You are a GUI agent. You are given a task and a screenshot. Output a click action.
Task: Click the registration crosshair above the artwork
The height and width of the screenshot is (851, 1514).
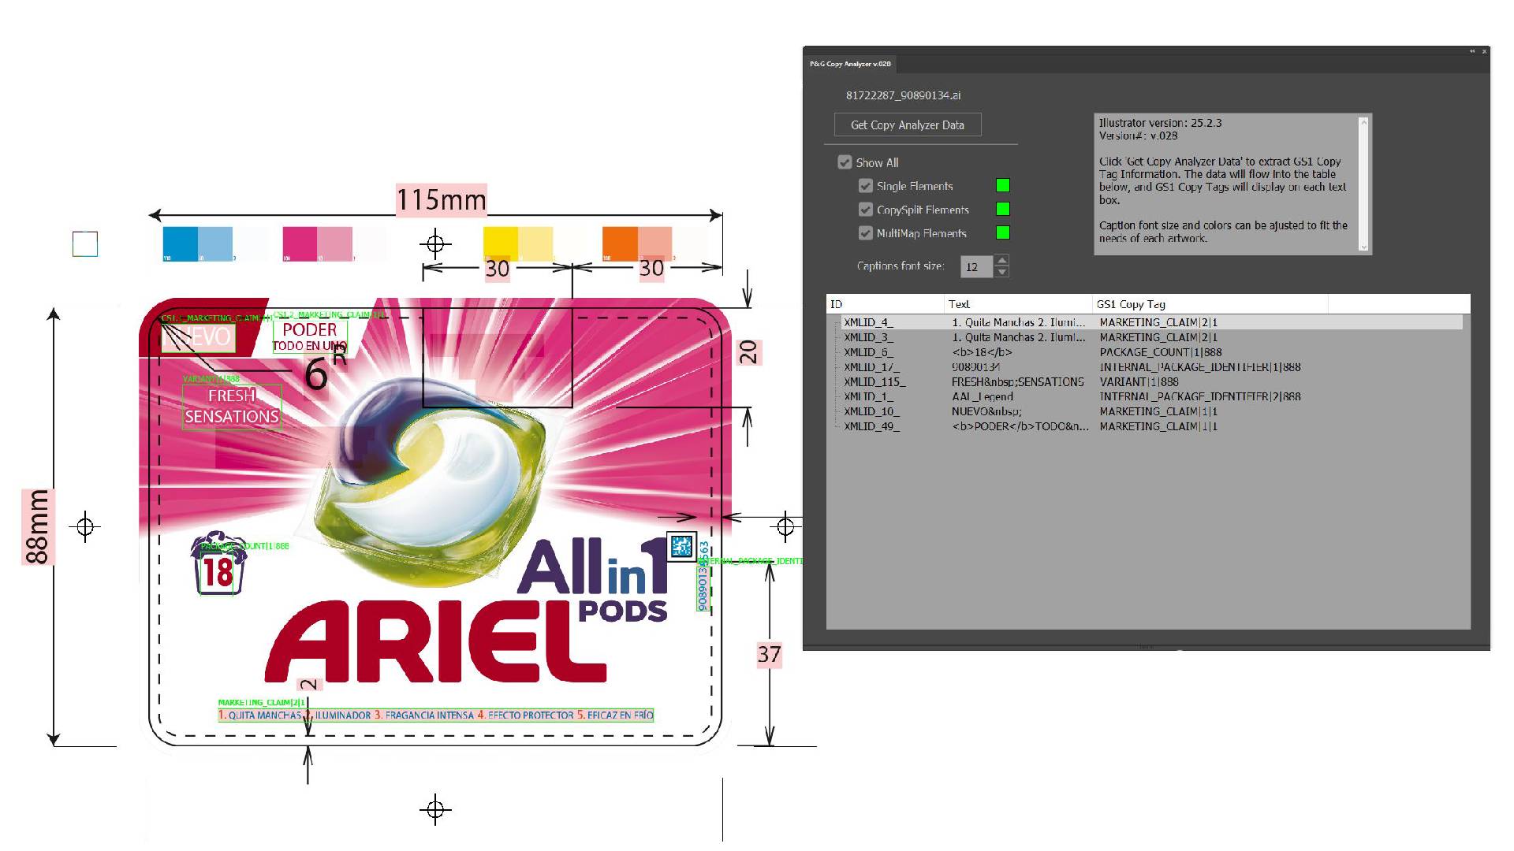pyautogui.click(x=435, y=244)
